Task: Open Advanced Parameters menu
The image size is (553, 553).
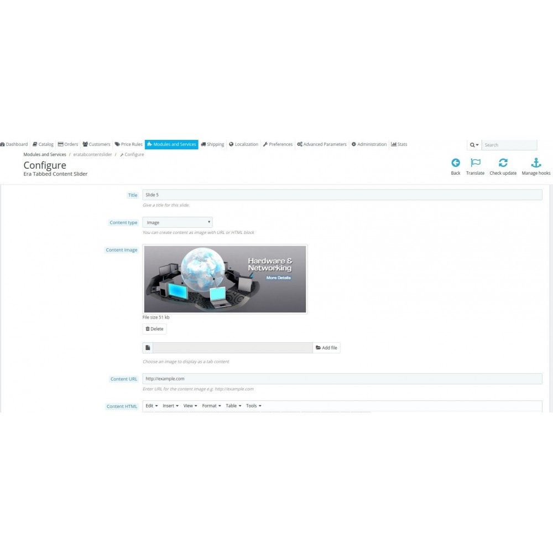Action: tap(322, 144)
